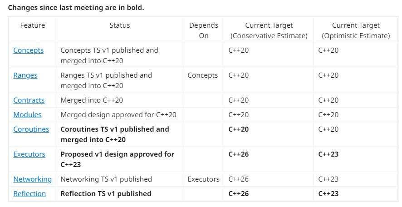Viewport: 402px width, 207px height.
Task: Open the Networking link
Action: 33,179
